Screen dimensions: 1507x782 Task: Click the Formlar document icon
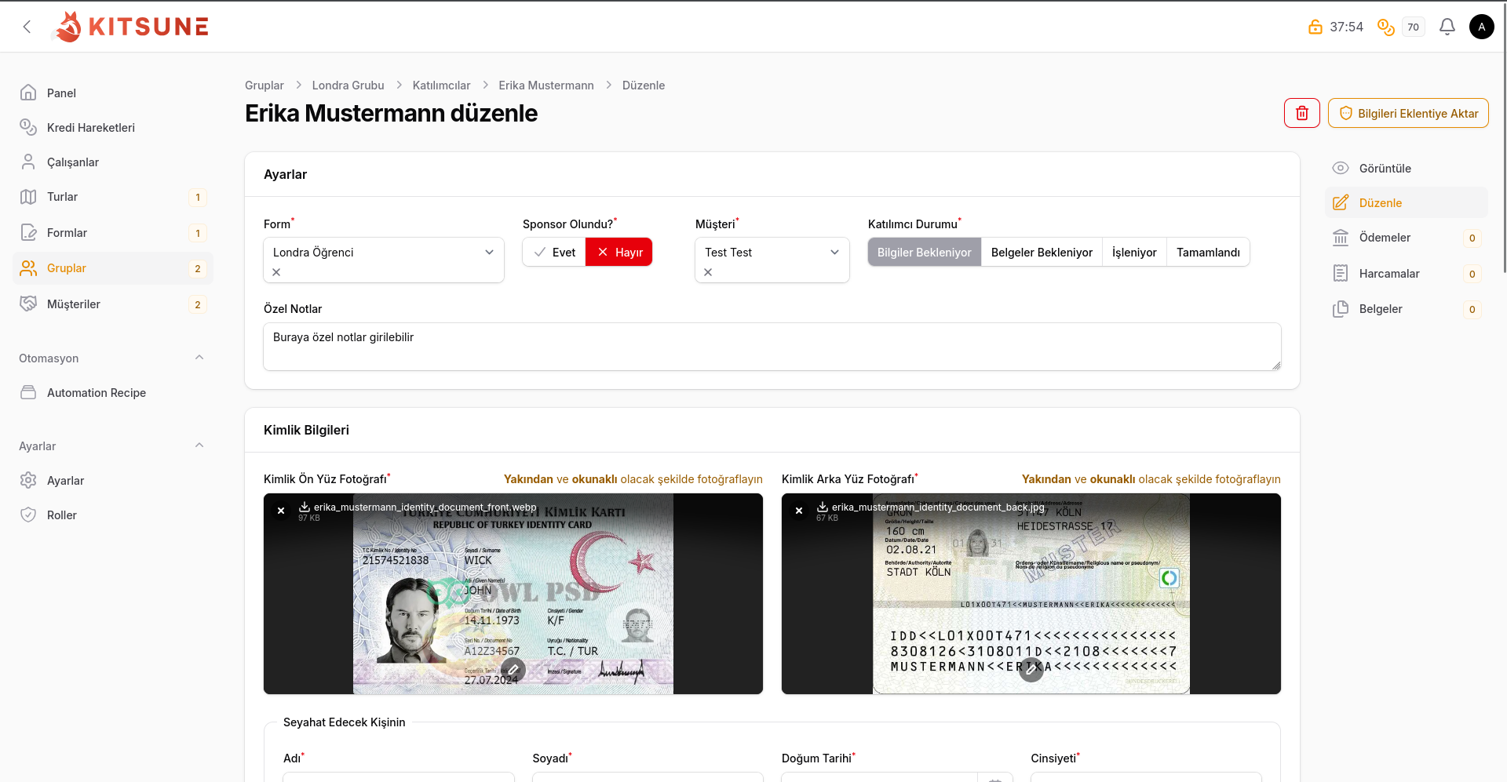click(28, 232)
